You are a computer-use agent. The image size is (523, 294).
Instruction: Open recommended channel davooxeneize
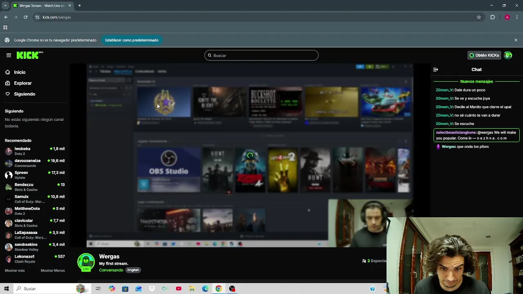[35, 163]
